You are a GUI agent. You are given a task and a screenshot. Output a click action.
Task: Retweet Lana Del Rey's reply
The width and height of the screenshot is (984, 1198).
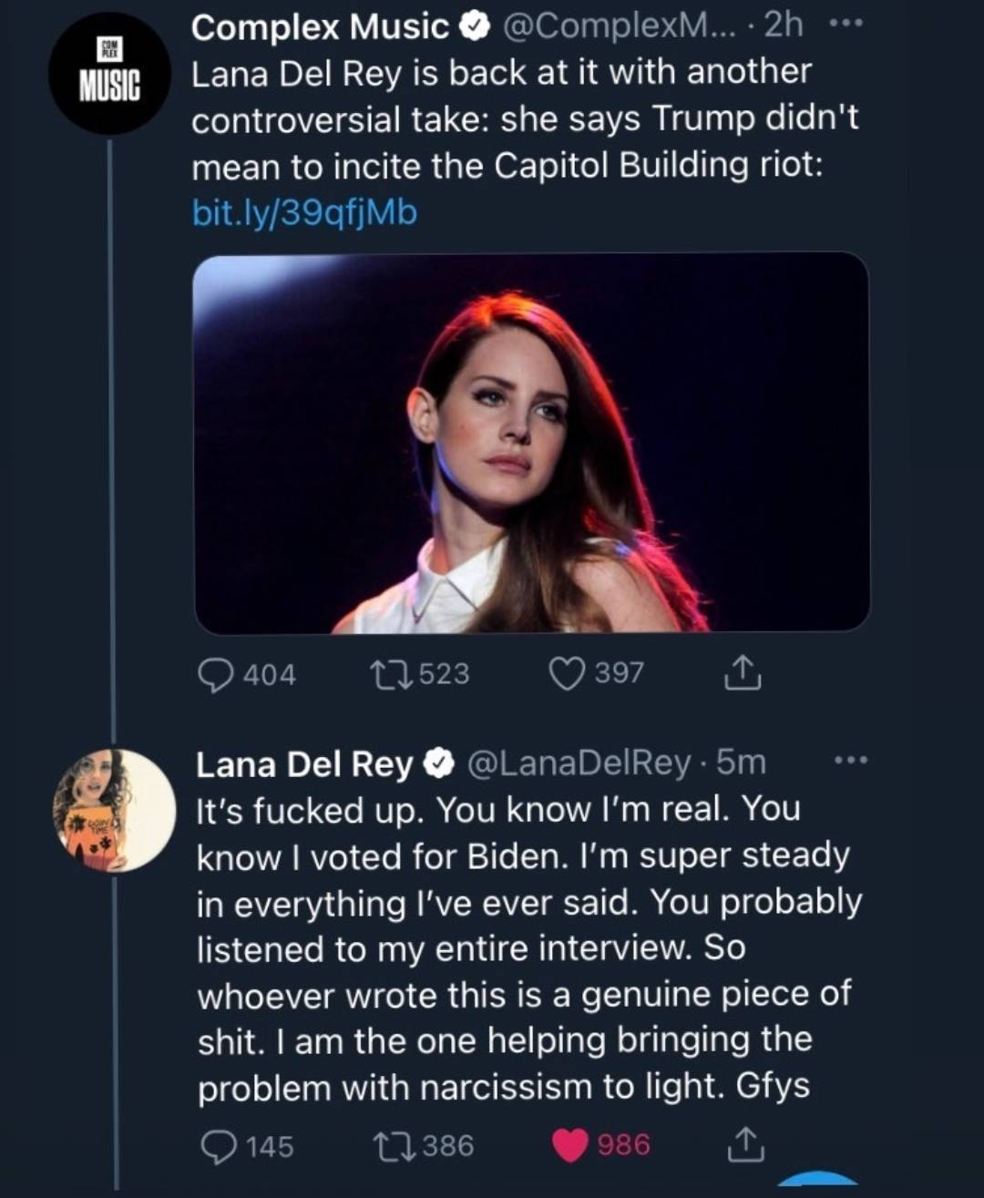[x=394, y=1146]
